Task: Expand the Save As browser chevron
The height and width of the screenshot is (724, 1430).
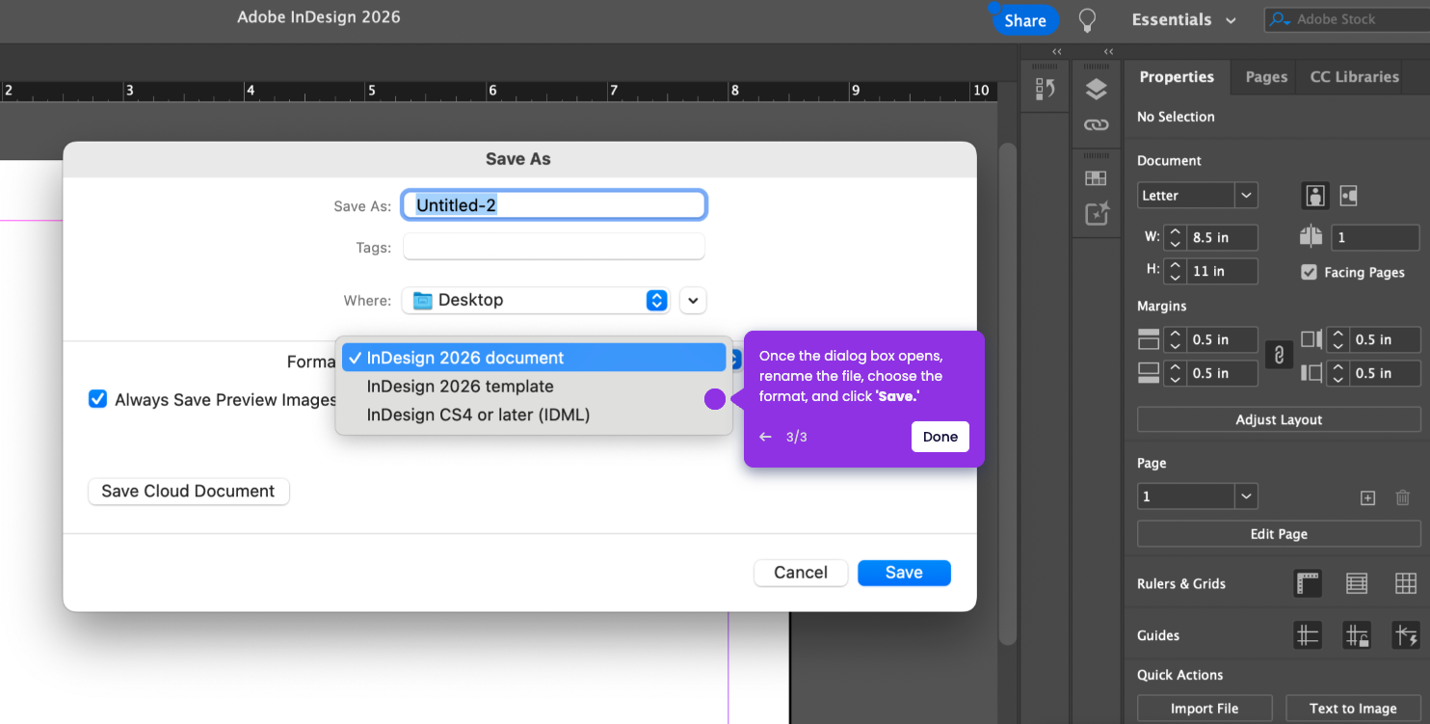Action: (693, 301)
